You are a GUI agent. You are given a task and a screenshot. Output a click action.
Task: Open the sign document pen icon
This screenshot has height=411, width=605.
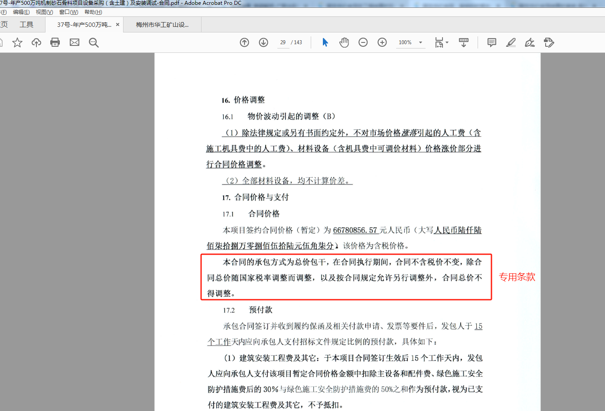530,42
